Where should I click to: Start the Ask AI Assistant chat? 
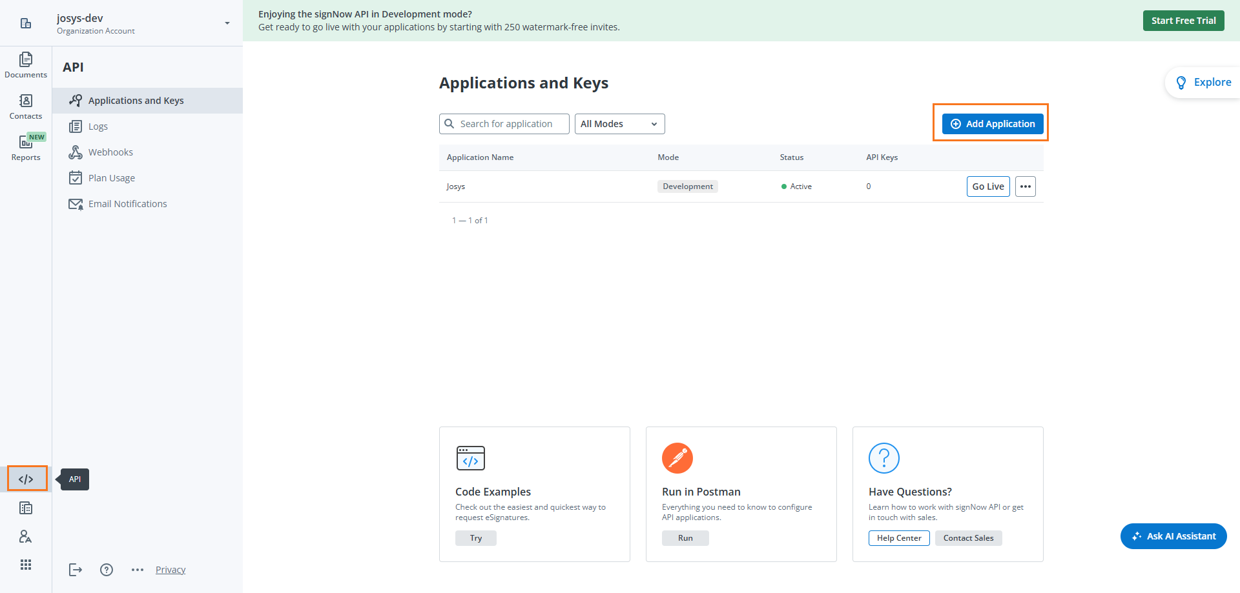tap(1173, 536)
